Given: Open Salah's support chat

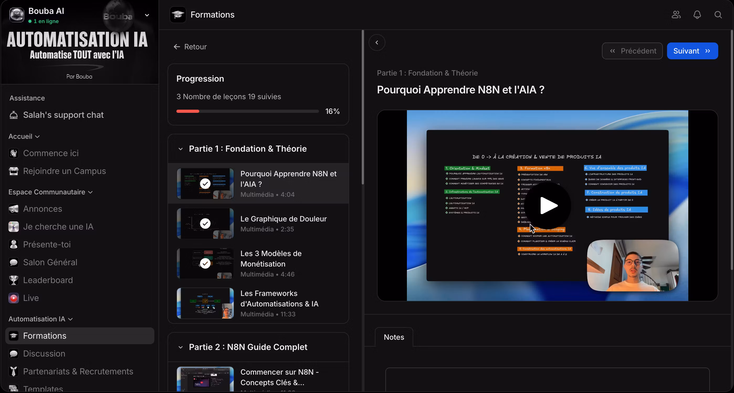Looking at the screenshot, I should pyautogui.click(x=80, y=115).
